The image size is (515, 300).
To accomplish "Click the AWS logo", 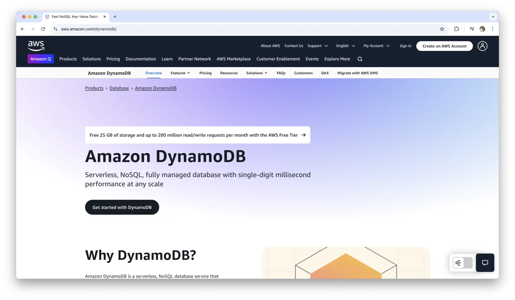I will coord(36,46).
